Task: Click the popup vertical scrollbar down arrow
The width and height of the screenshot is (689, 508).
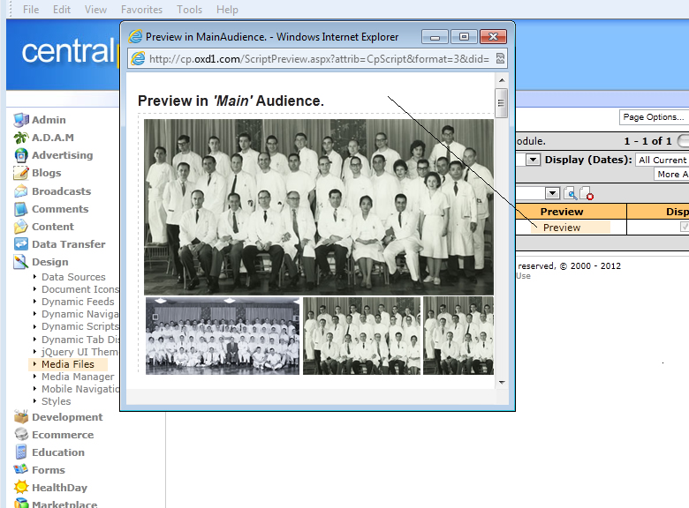Action: pyautogui.click(x=501, y=383)
